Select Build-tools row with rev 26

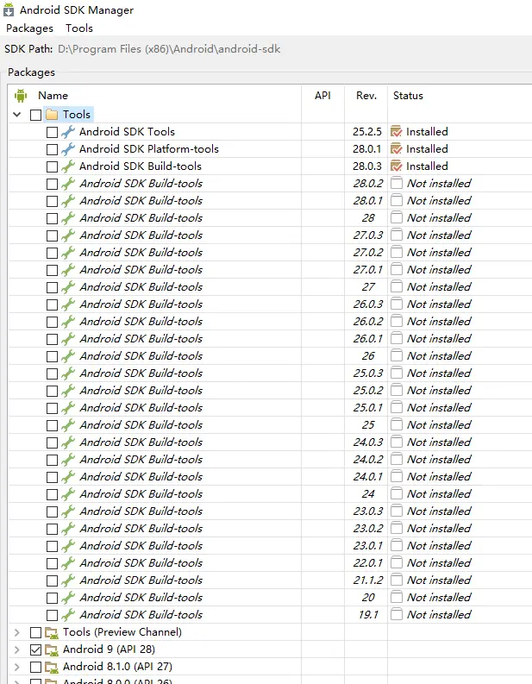pos(270,356)
